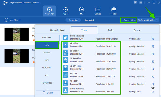Click the AnyMP4 app logo

point(5,3)
